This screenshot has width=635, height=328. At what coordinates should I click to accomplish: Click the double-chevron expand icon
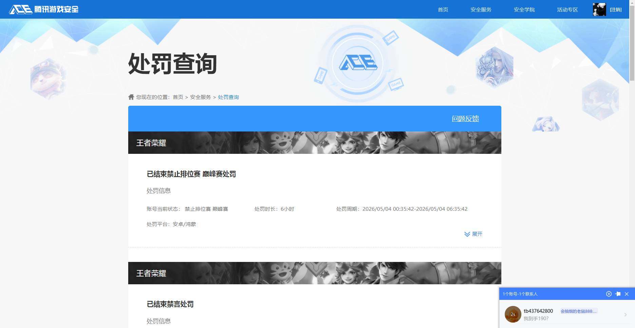pyautogui.click(x=467, y=234)
